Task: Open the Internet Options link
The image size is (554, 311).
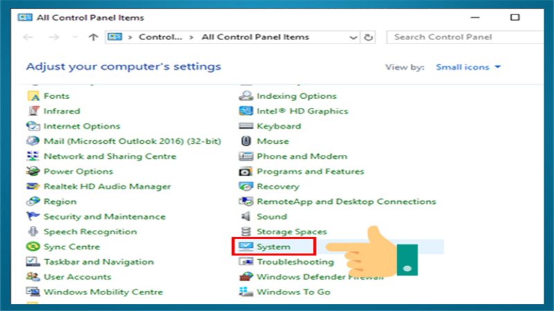Action: [x=82, y=126]
